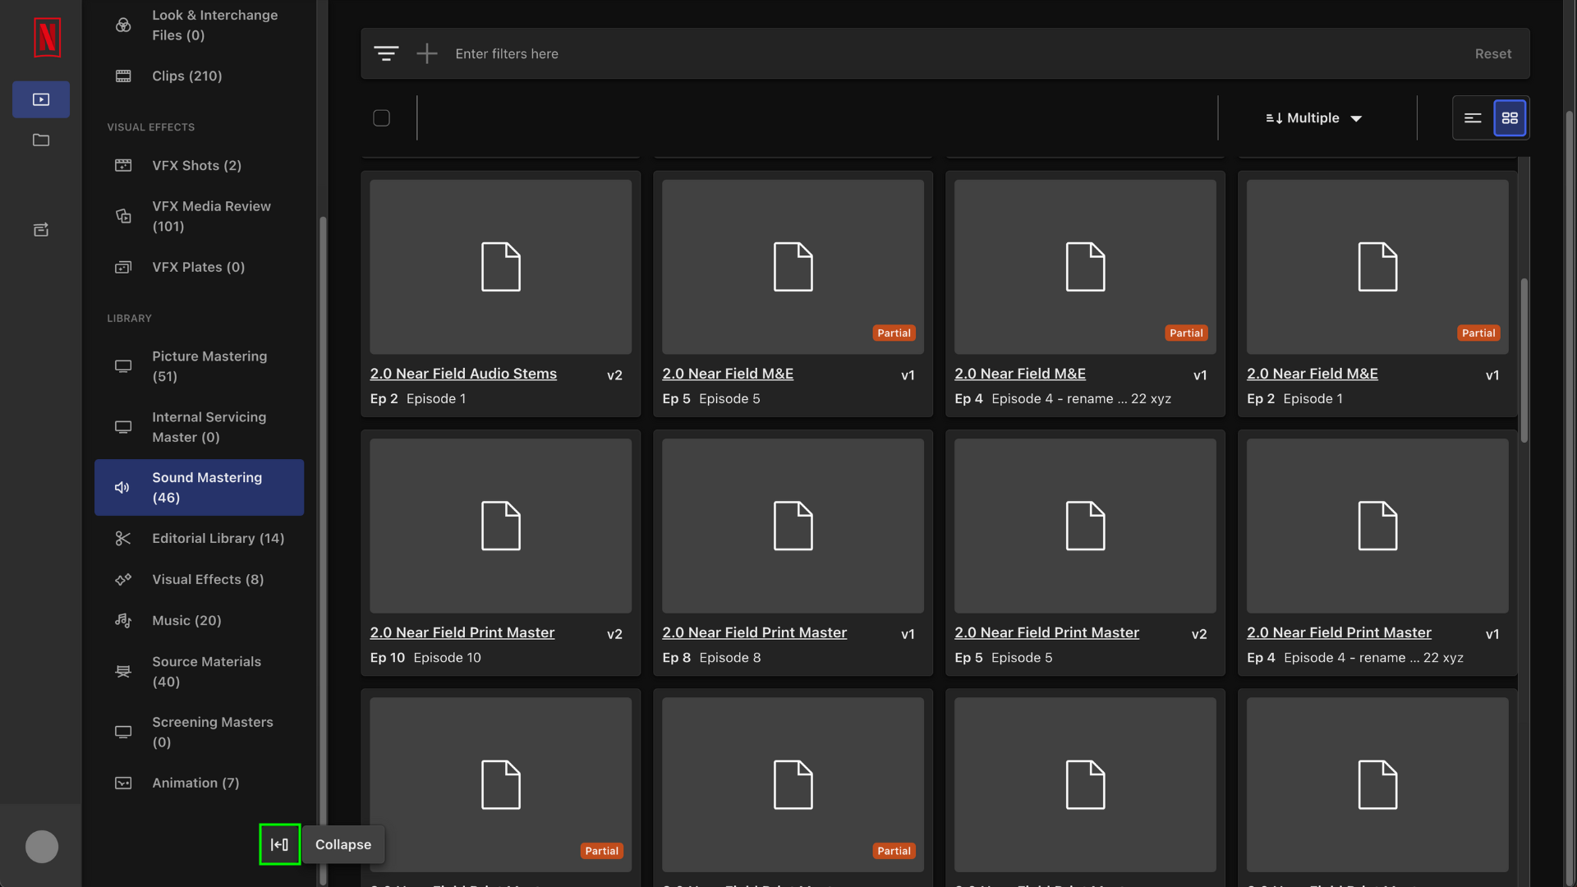Open Look & Interchange Files (0)
The height and width of the screenshot is (887, 1577).
(199, 25)
